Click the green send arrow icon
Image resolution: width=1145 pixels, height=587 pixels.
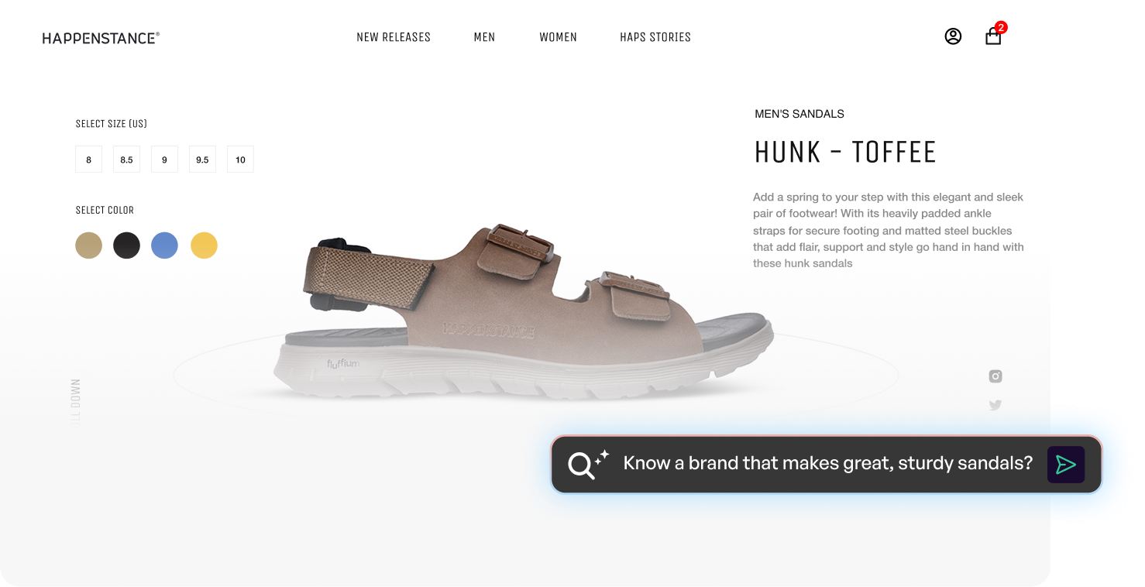pos(1066,465)
